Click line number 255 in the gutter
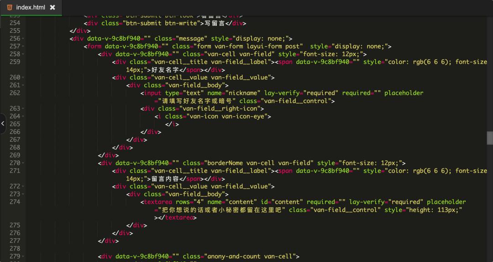Viewport: 493px width, 262px height. tap(15, 31)
